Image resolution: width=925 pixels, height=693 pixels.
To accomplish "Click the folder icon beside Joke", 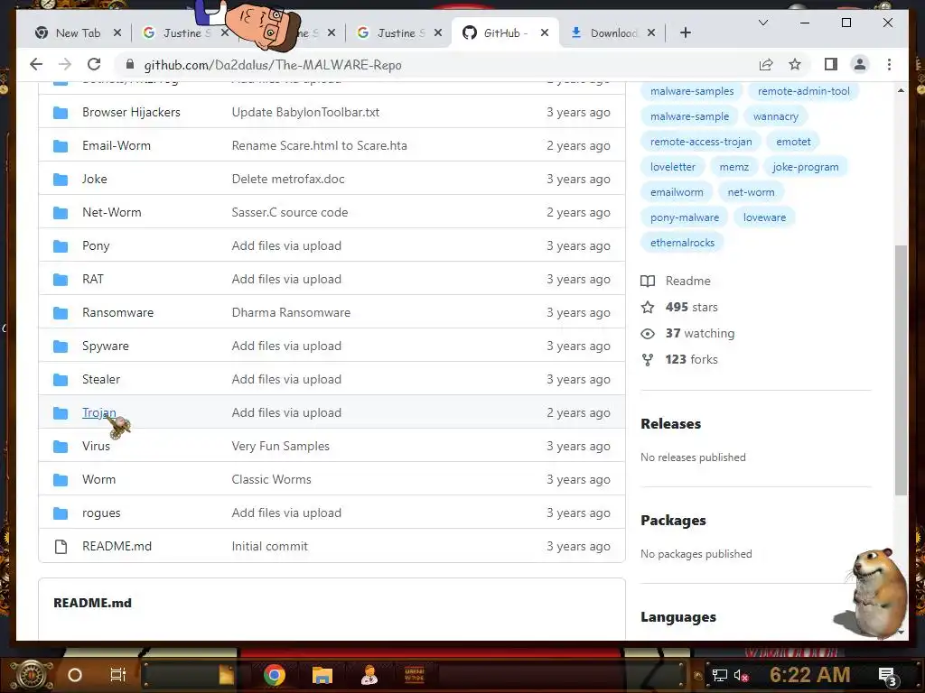I will point(61,180).
